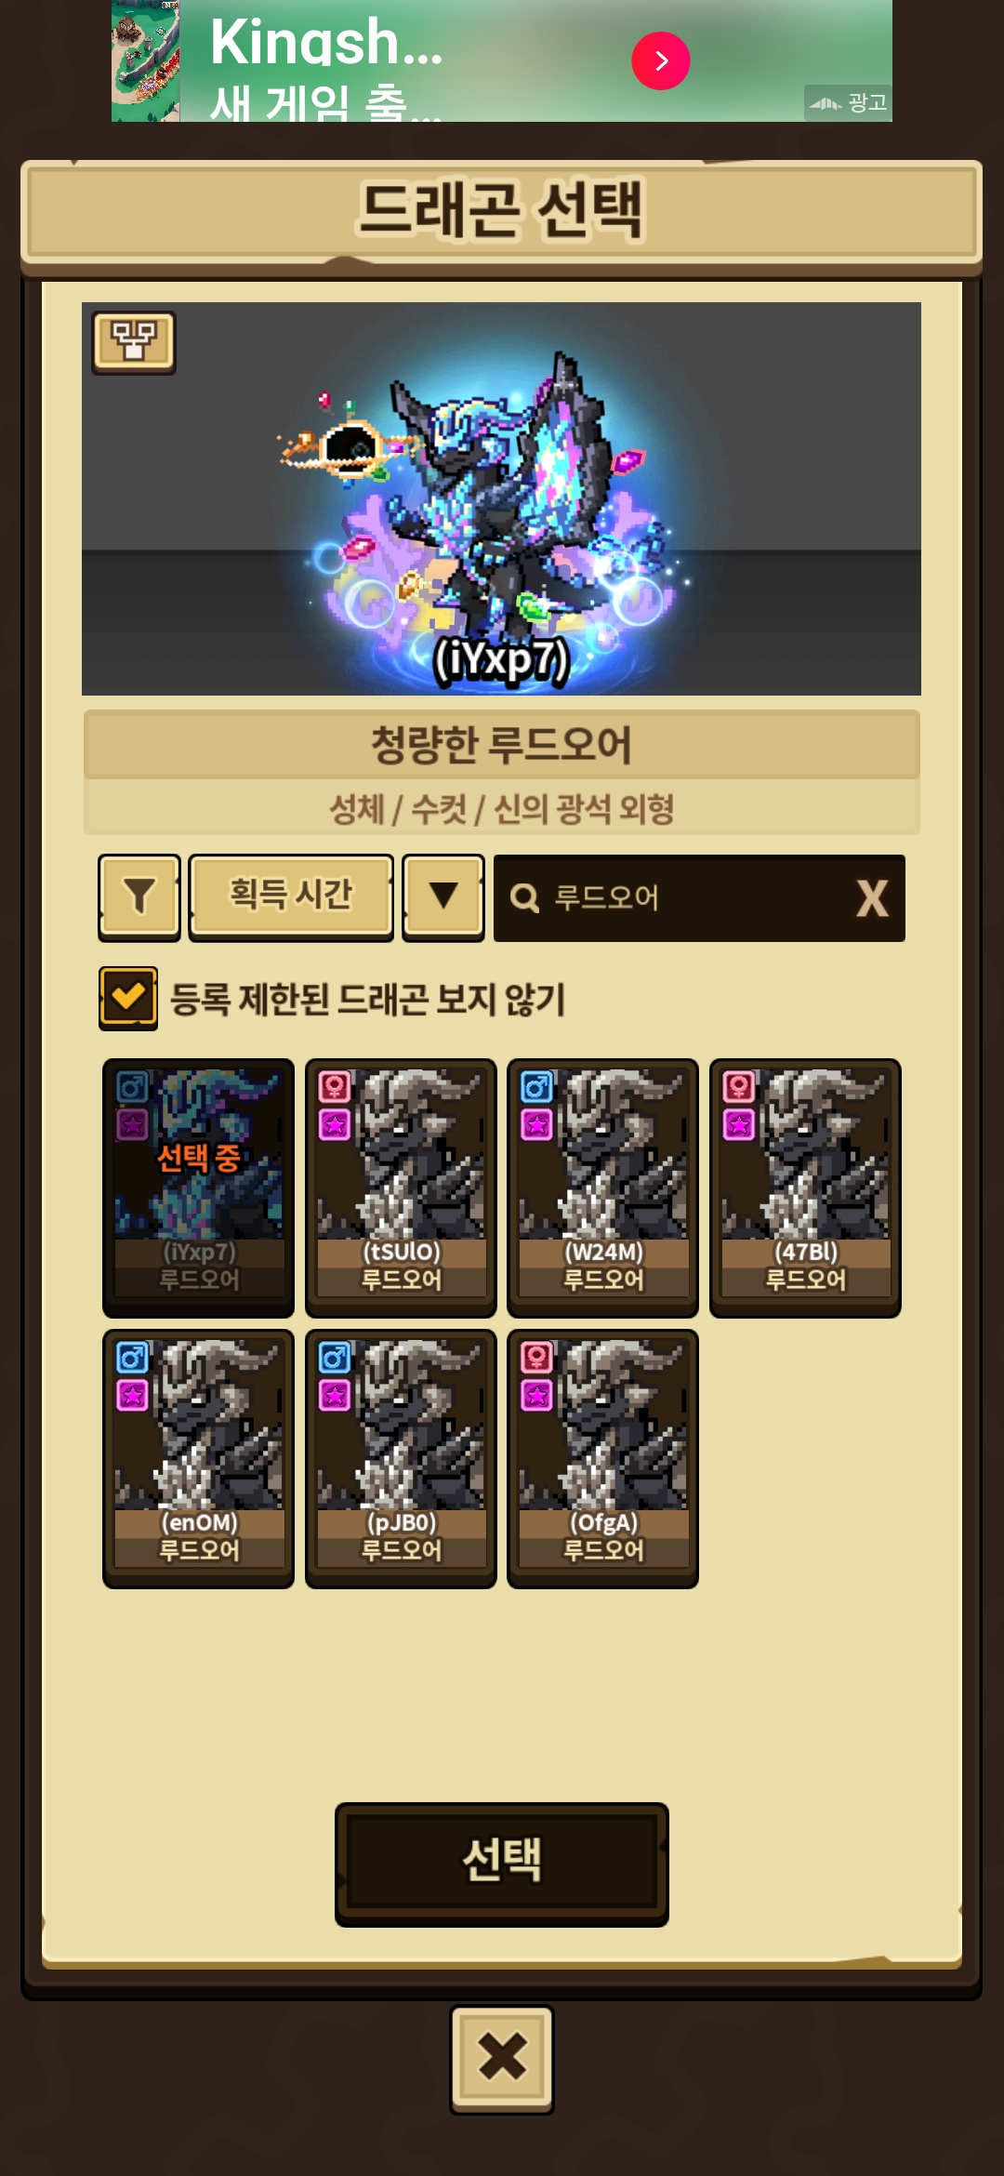Close the dialog with the bottom X
The width and height of the screenshot is (1004, 2176).
pos(502,2059)
